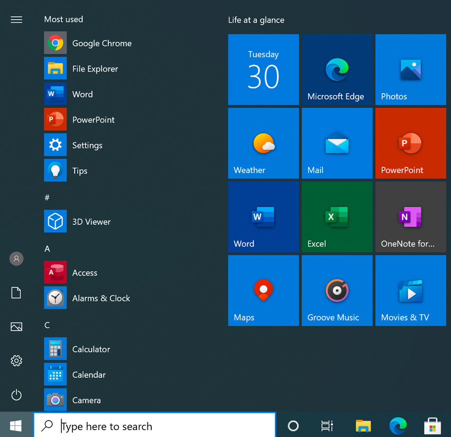Open the Maps tile

pyautogui.click(x=263, y=290)
